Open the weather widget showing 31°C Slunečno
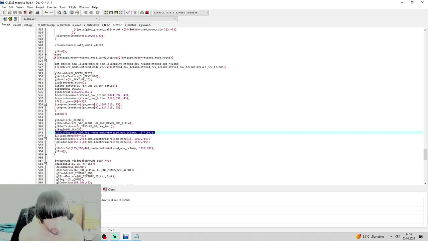The width and height of the screenshot is (428, 241). [370, 237]
